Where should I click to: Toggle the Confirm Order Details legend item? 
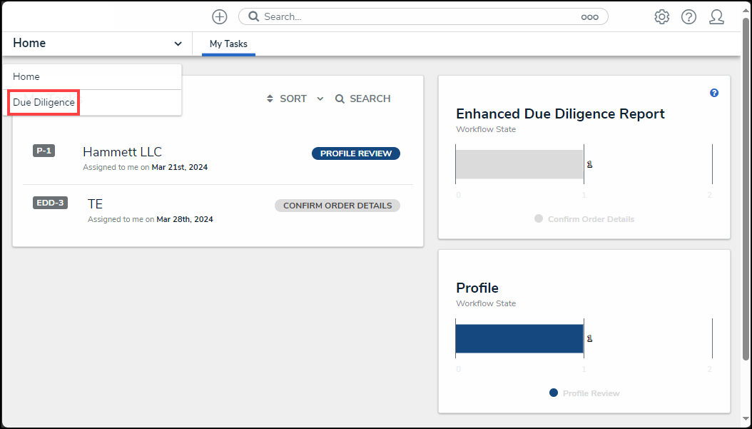coord(584,219)
